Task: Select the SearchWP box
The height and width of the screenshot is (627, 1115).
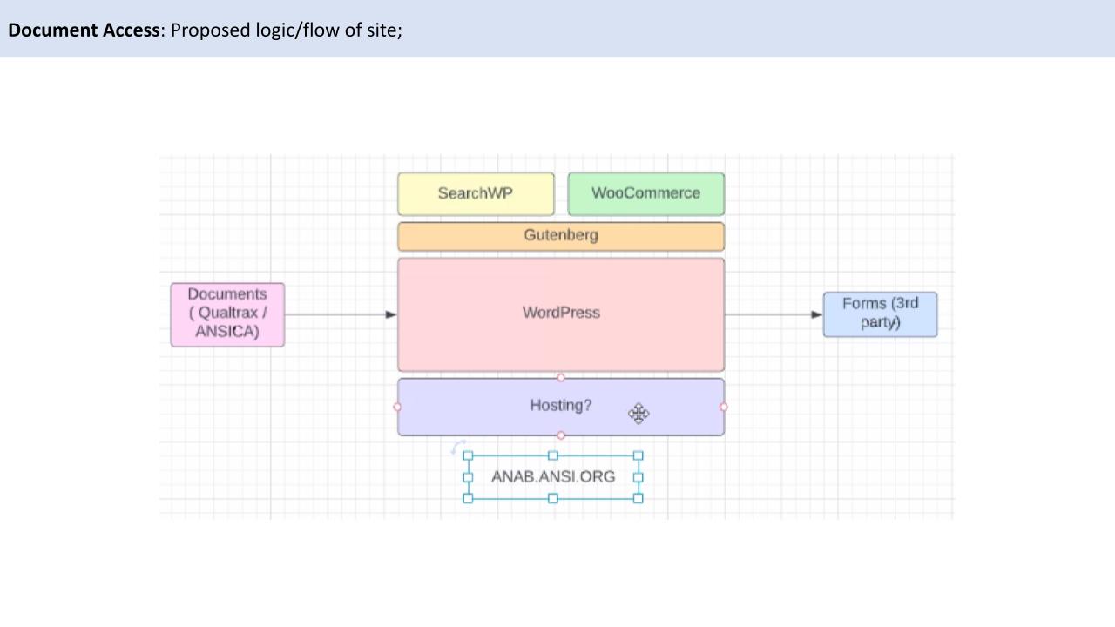Action: 475,193
